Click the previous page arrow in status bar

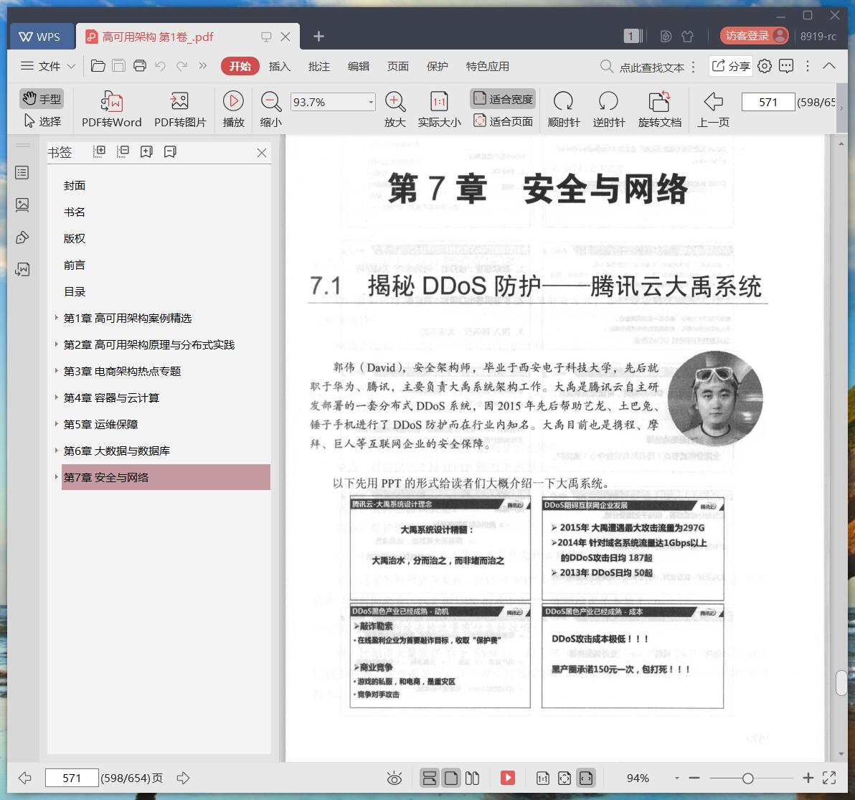coord(25,778)
